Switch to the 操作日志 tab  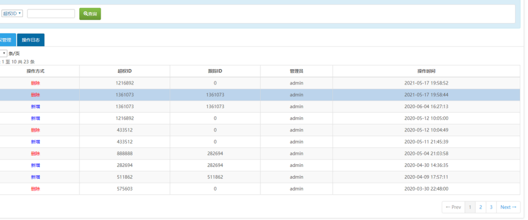[30, 40]
